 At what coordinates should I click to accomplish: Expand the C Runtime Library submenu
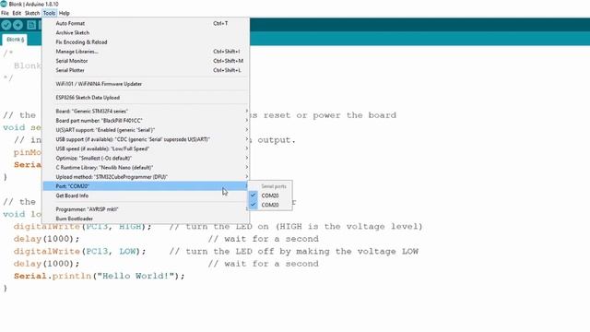tap(146, 168)
